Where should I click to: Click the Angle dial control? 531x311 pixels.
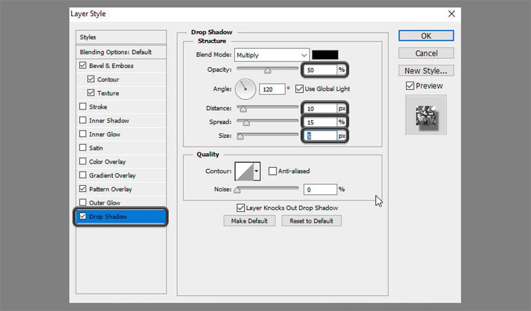[x=245, y=89]
